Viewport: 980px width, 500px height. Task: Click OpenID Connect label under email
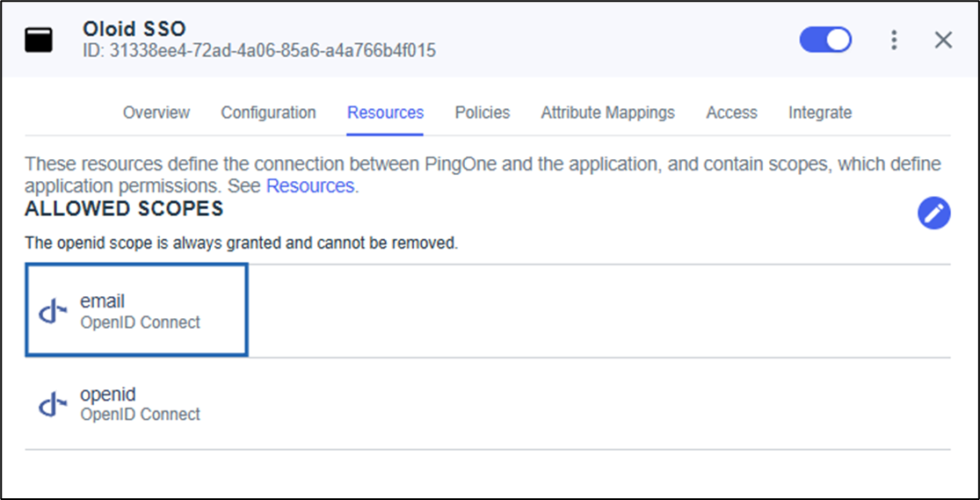pos(140,322)
